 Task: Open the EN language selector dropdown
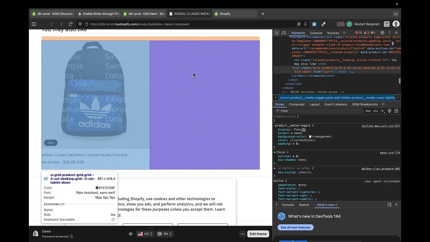pos(165,234)
